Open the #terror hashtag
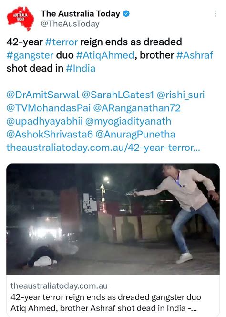Viewport: 226px width, 317px height. coord(62,42)
